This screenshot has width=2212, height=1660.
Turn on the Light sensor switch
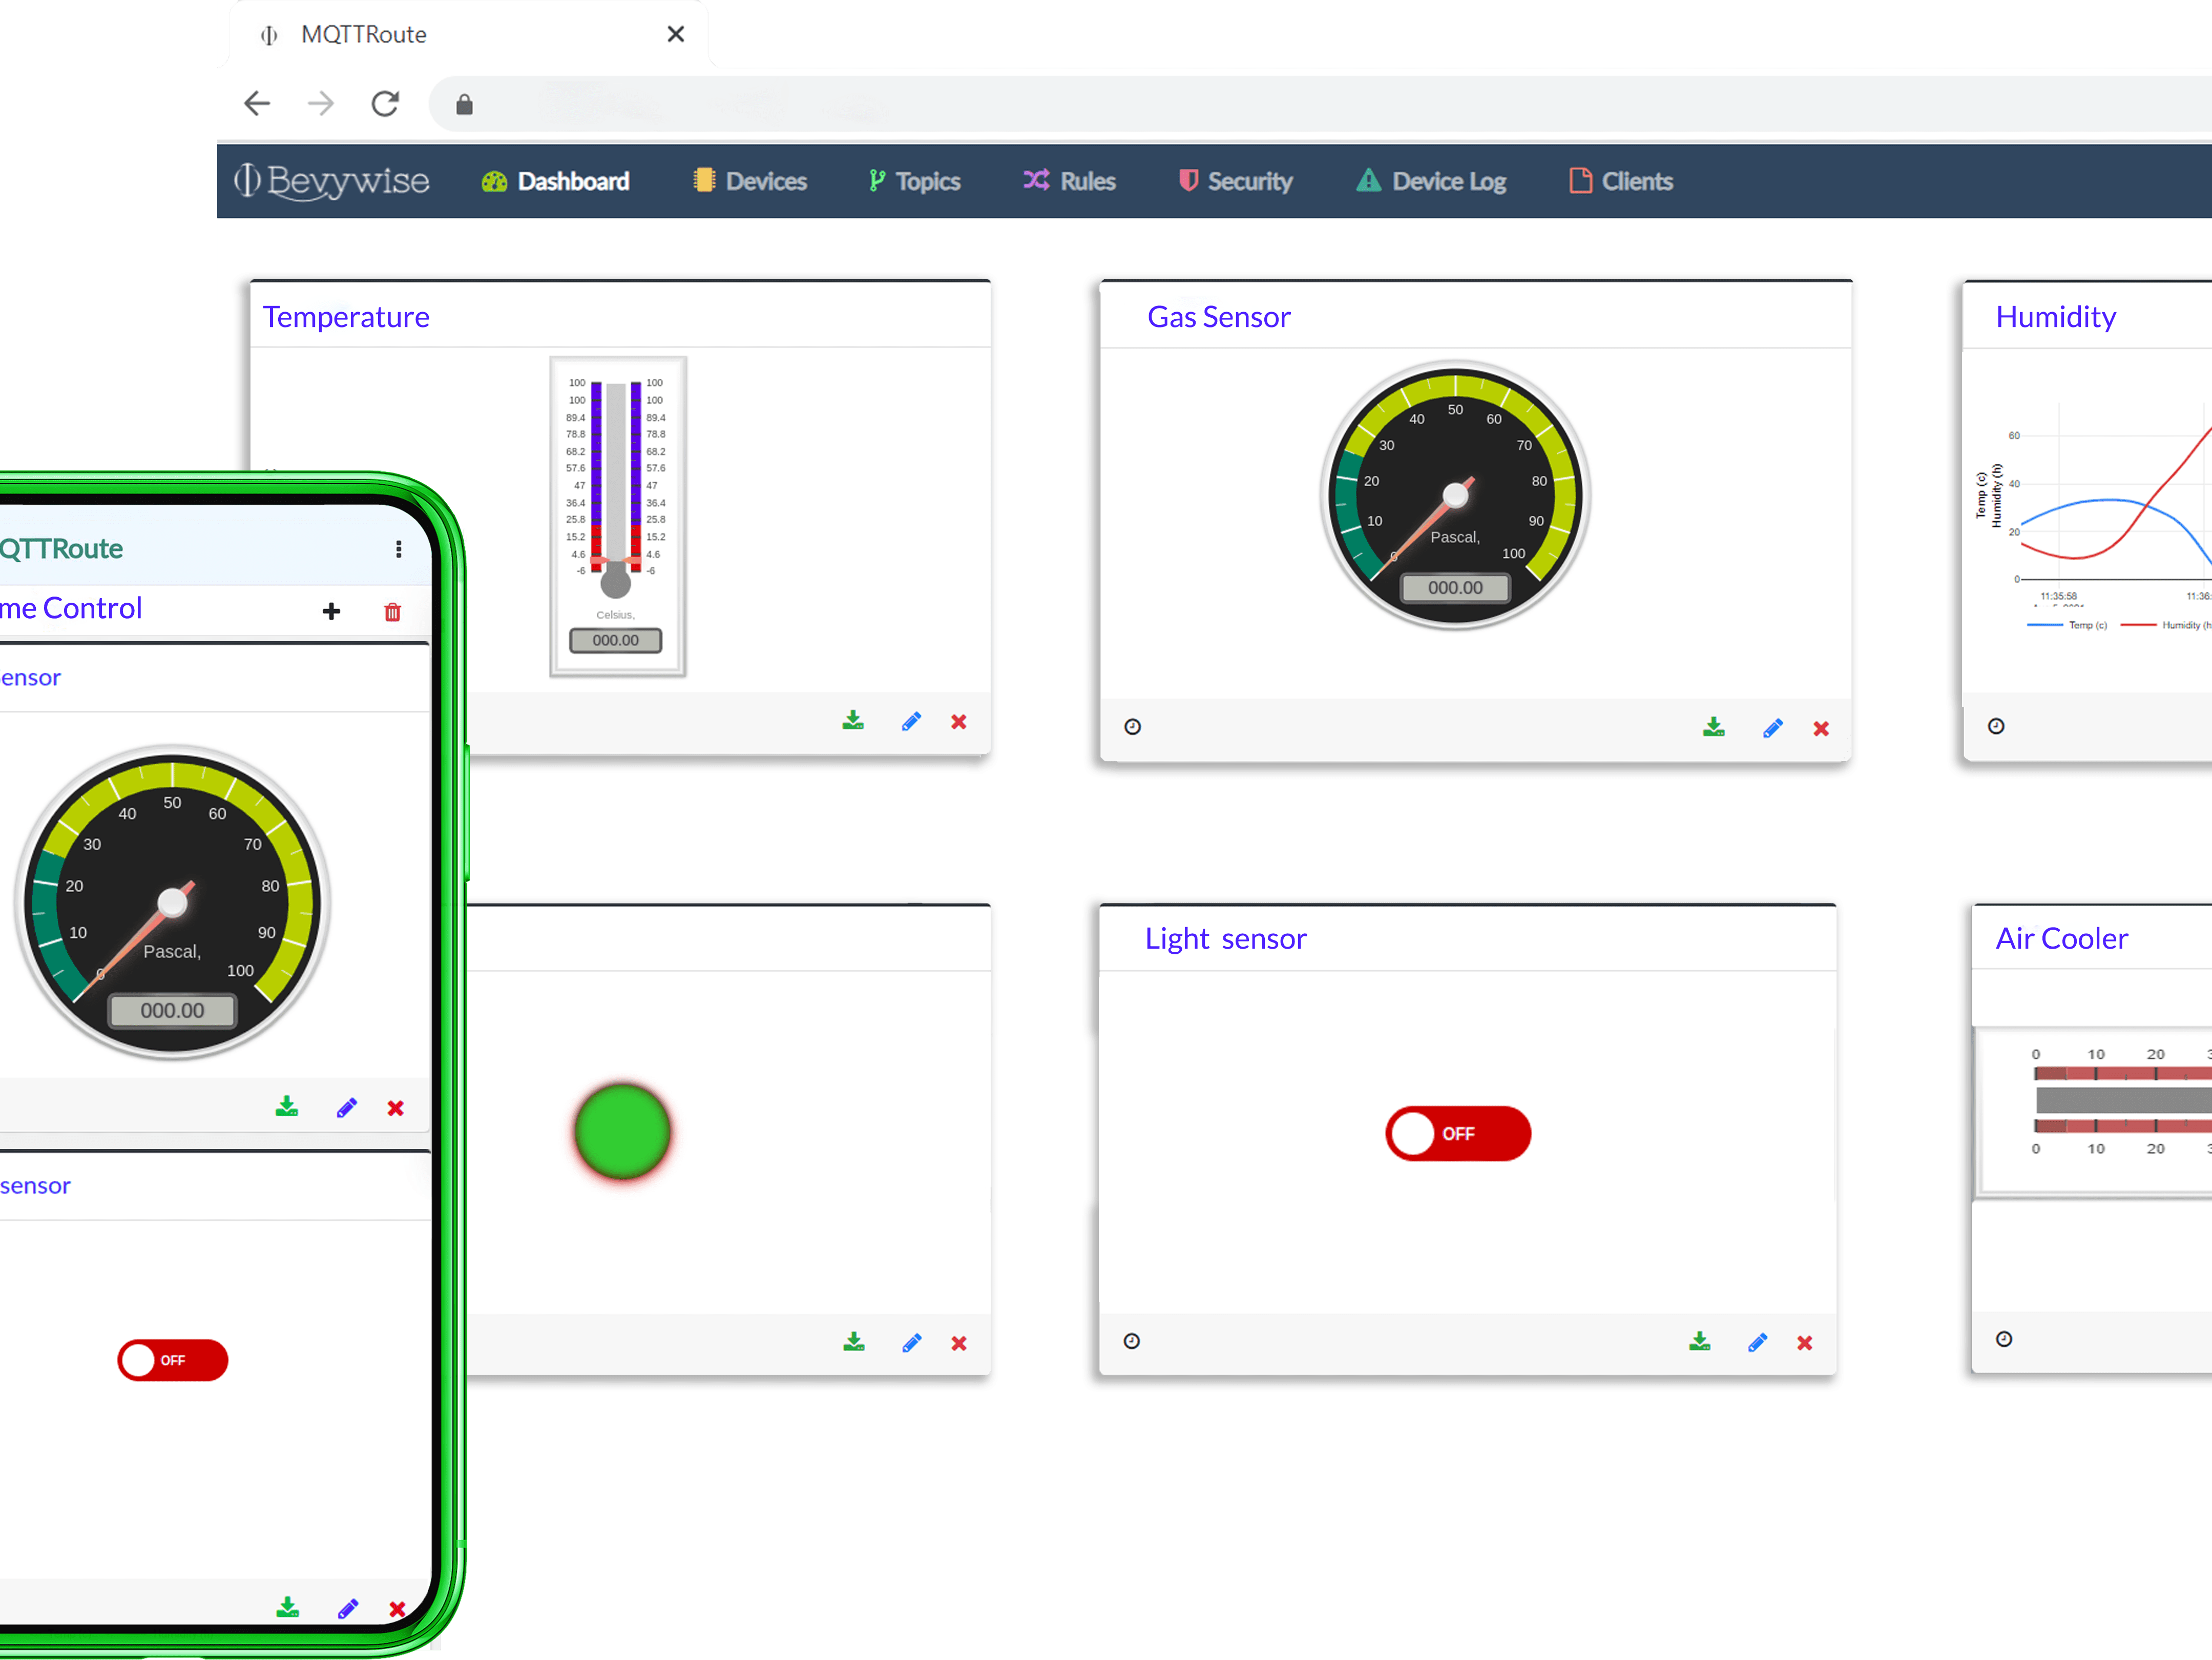pyautogui.click(x=1457, y=1134)
